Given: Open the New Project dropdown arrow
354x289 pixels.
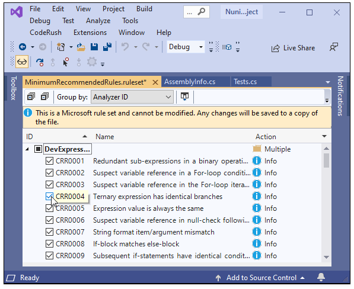Looking at the screenshot, I should click(71, 47).
